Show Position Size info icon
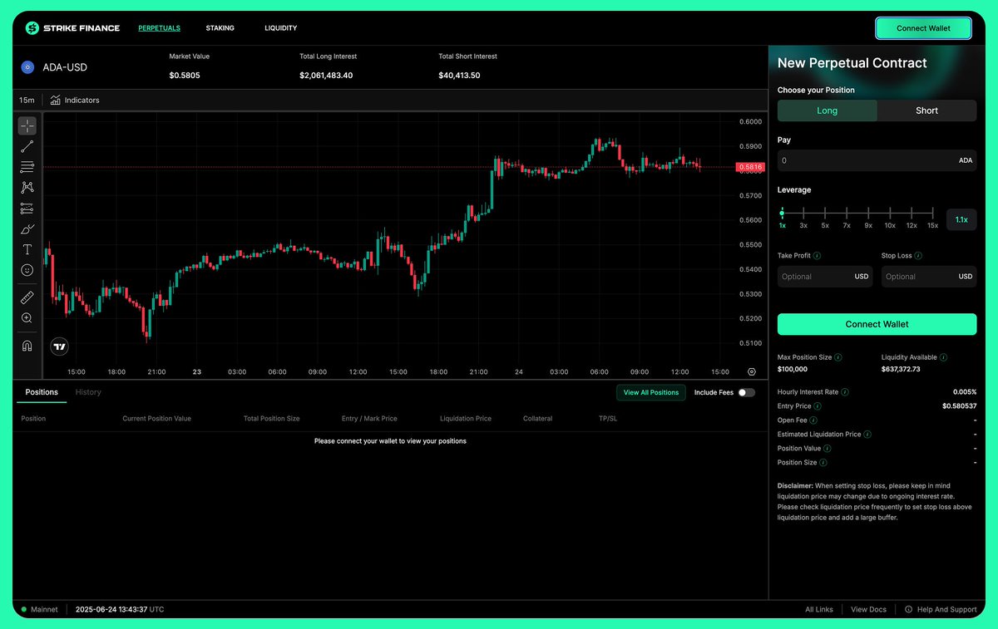The width and height of the screenshot is (998, 629). 823,462
